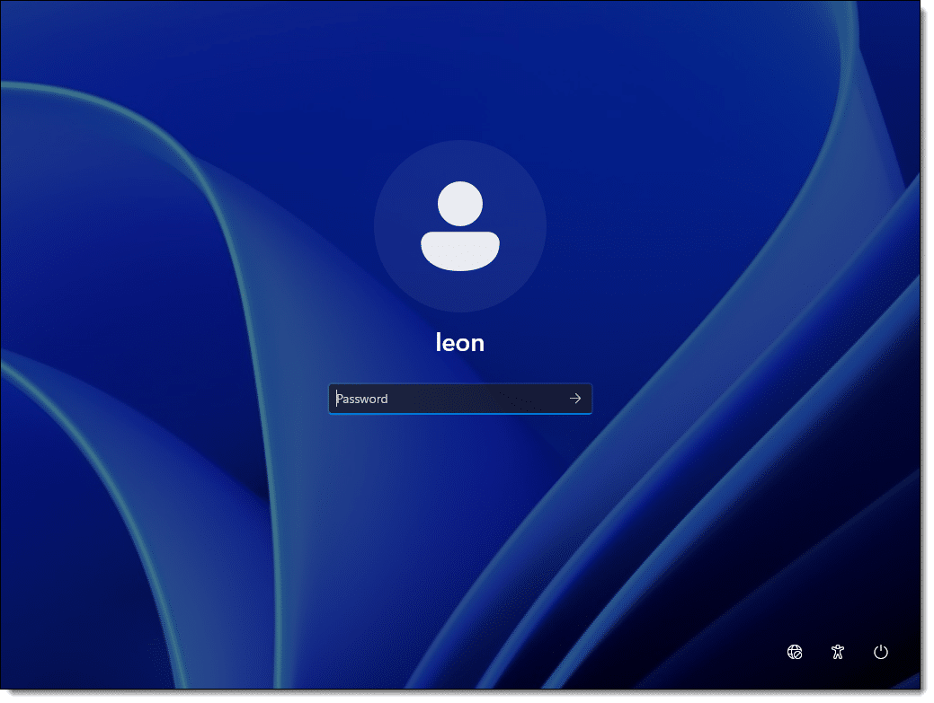Viewport: 934px width, 703px height.
Task: Click the human figure accessibility icon
Action: pyautogui.click(x=838, y=652)
